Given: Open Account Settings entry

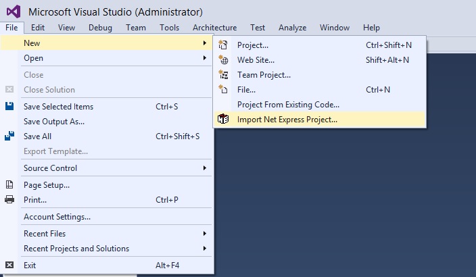Looking at the screenshot, I should point(57,217).
